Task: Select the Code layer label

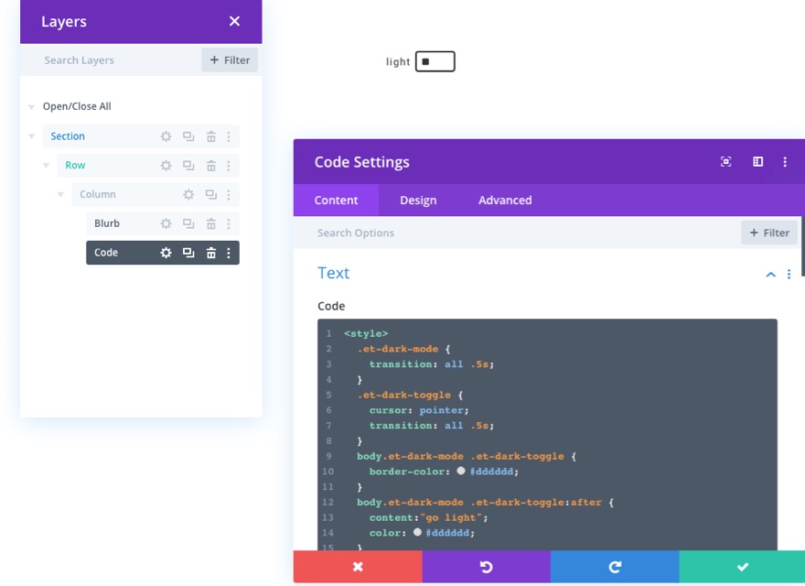Action: (106, 253)
